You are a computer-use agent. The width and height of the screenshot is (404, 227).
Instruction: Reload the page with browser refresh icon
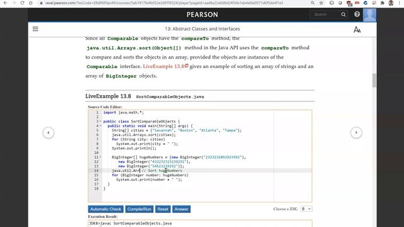pos(22,3)
